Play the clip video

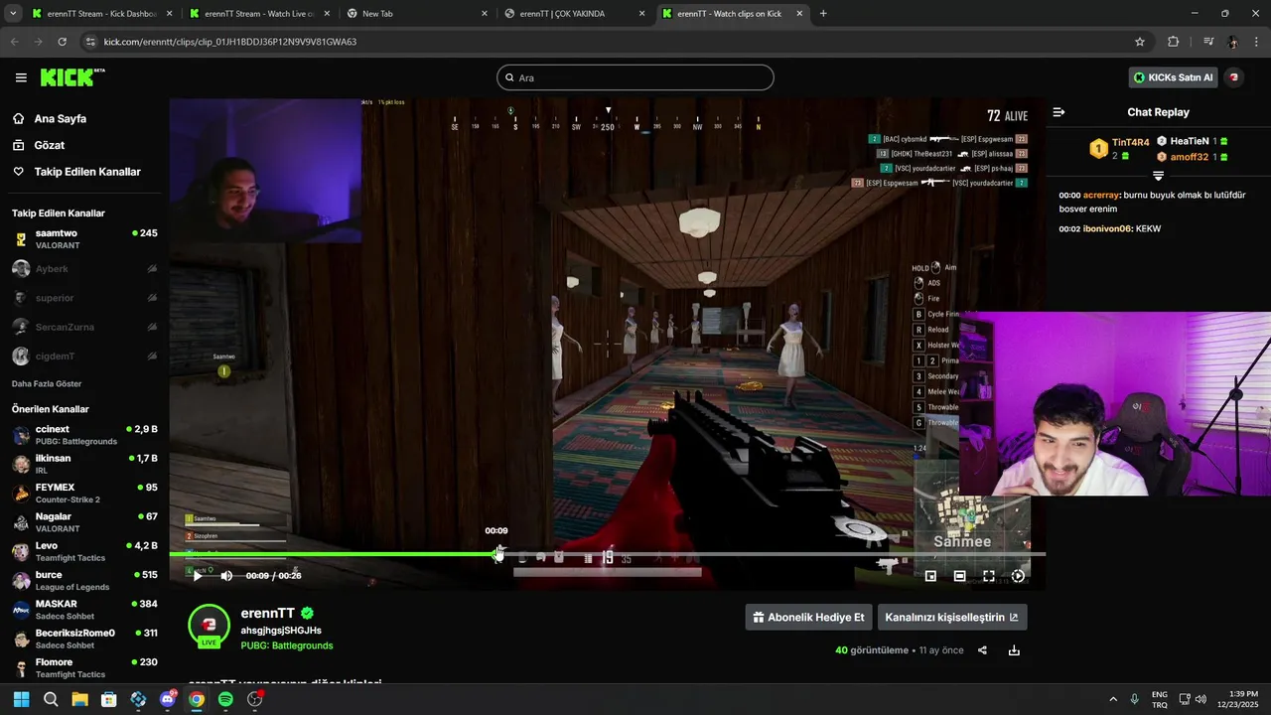(198, 576)
